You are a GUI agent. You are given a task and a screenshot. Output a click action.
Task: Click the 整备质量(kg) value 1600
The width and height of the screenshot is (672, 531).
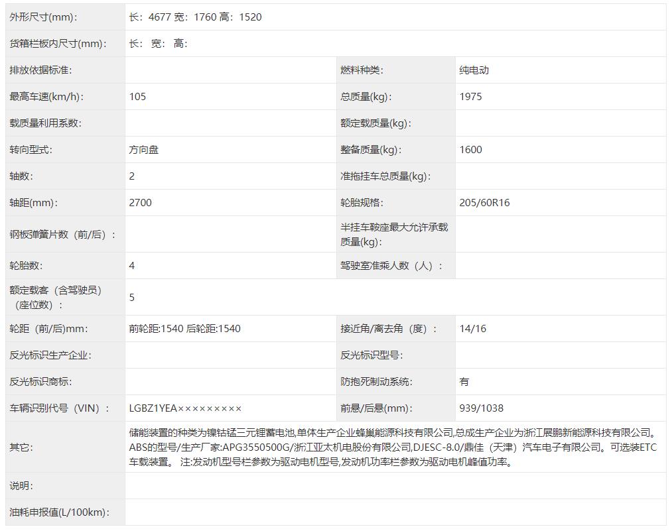tap(470, 150)
